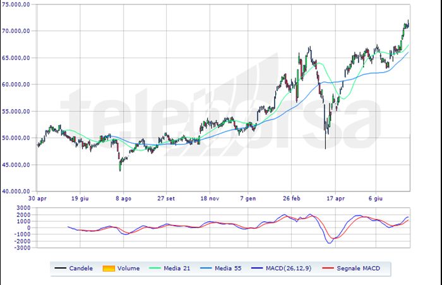
Task: Select the Media 55 legend label
Action: tap(228, 269)
